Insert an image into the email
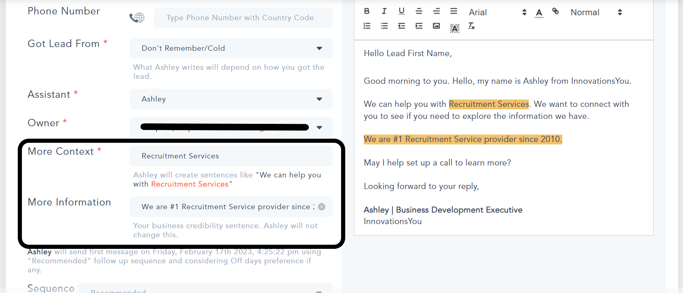683x293 pixels. click(x=436, y=26)
